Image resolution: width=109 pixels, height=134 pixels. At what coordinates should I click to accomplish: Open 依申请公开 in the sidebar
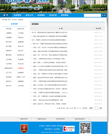[21, 55]
